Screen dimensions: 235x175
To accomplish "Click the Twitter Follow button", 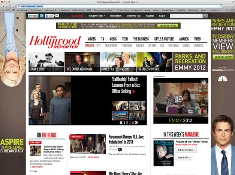I will 33,16.
